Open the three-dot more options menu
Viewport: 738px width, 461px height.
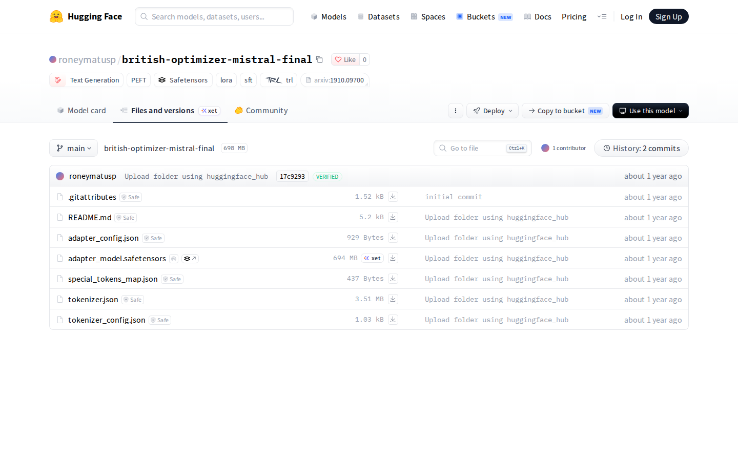pos(456,111)
